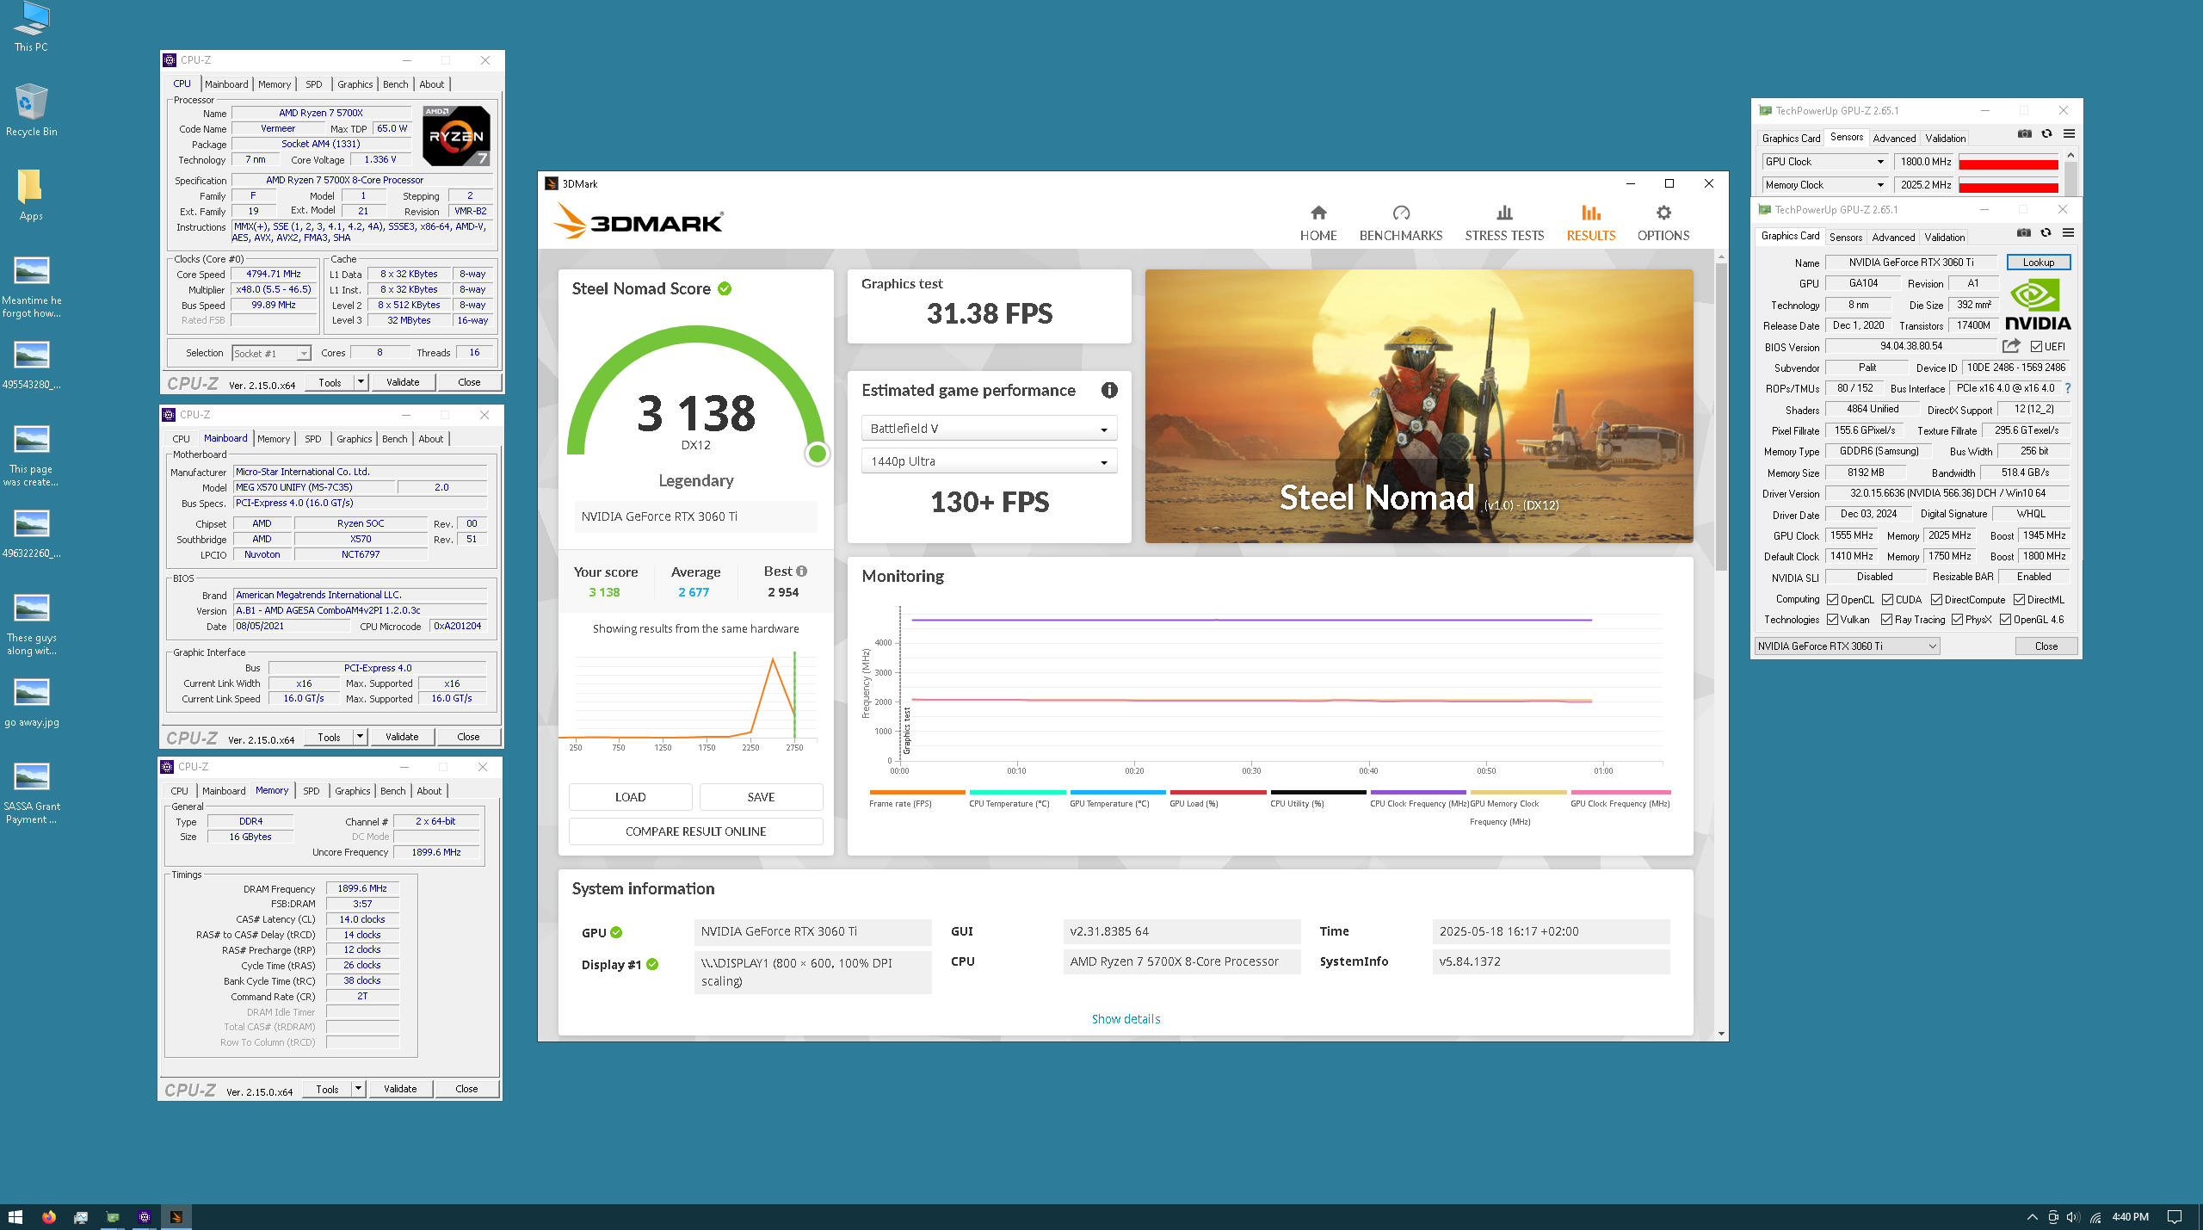The width and height of the screenshot is (2203, 1230).
Task: Open GPU-Z front window hamburger menu
Action: tap(2068, 232)
